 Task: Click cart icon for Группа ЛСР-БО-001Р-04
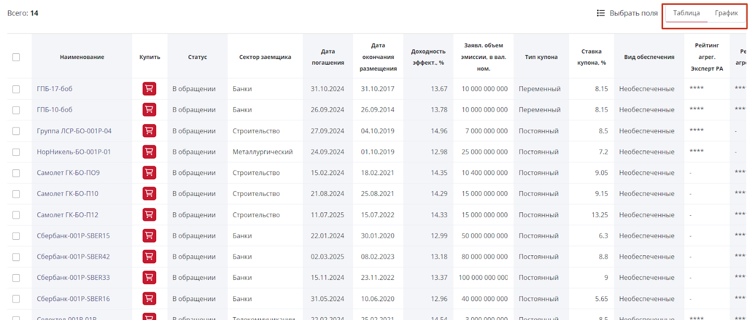click(149, 131)
